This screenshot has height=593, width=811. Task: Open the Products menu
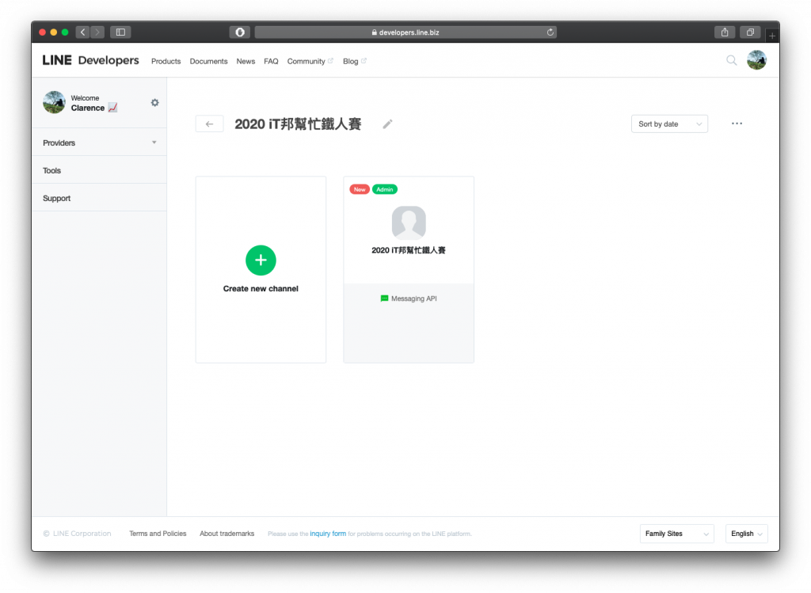[x=166, y=61]
